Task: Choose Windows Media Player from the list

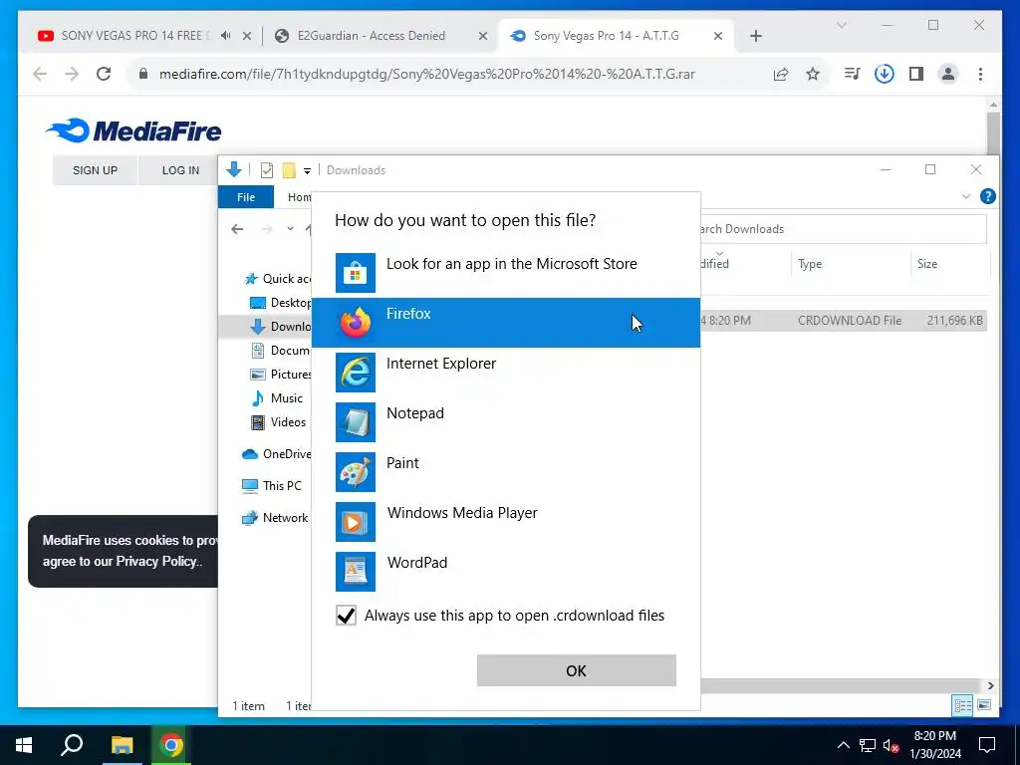Action: click(x=505, y=522)
